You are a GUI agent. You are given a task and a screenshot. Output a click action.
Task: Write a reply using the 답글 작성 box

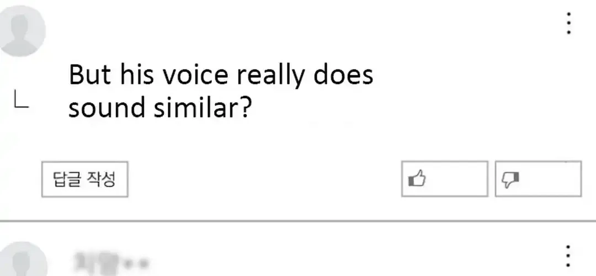point(84,179)
